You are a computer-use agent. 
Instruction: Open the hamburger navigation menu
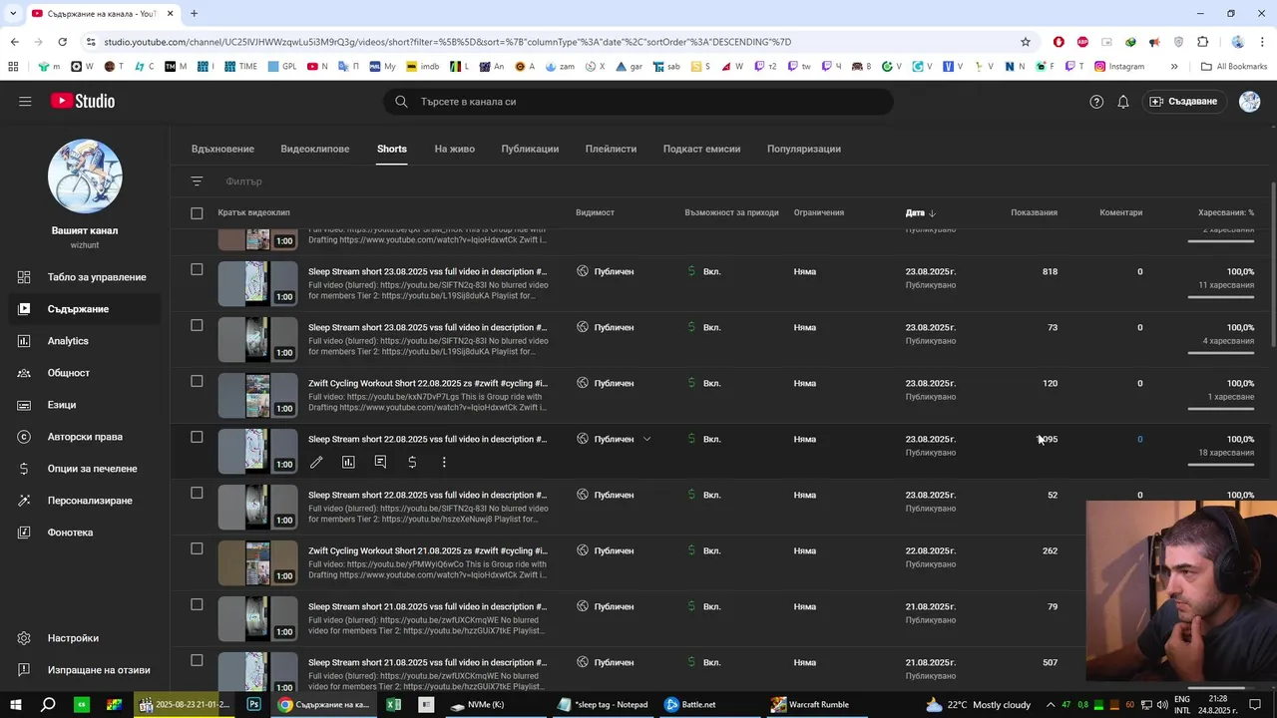coord(25,101)
